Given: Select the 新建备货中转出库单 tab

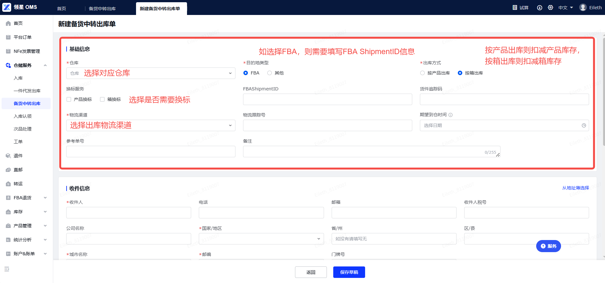Looking at the screenshot, I should pos(161,9).
